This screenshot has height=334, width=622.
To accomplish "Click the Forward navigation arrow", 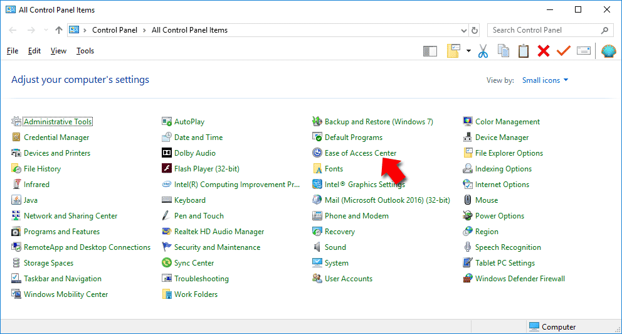I will point(31,30).
